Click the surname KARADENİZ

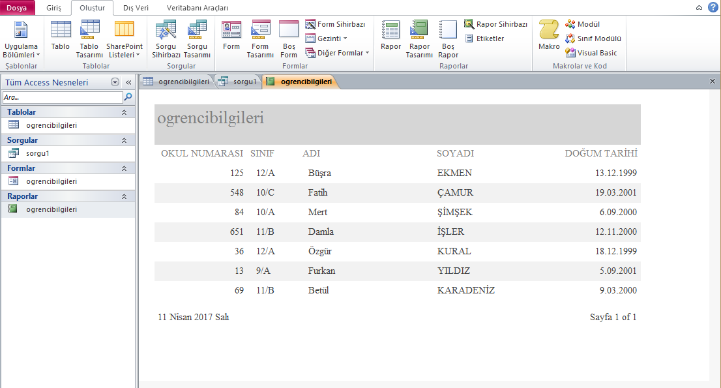coord(466,290)
